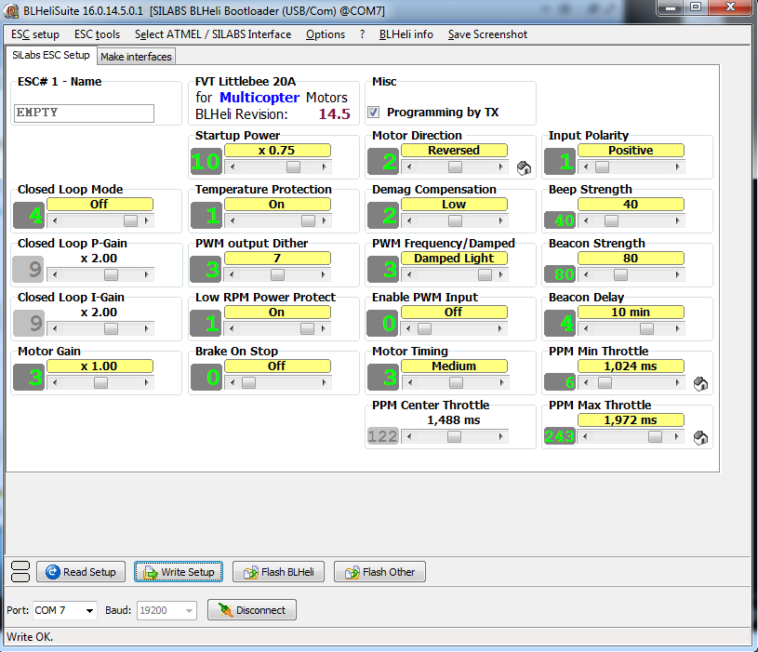Open the ESC tools menu
This screenshot has height=652, width=758.
point(97,34)
